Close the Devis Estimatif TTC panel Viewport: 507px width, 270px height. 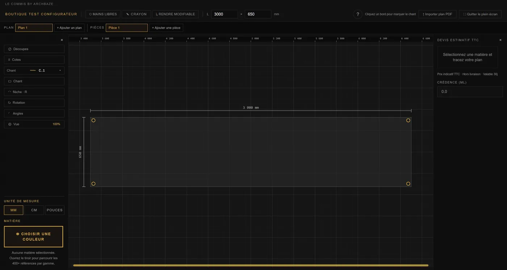500,40
